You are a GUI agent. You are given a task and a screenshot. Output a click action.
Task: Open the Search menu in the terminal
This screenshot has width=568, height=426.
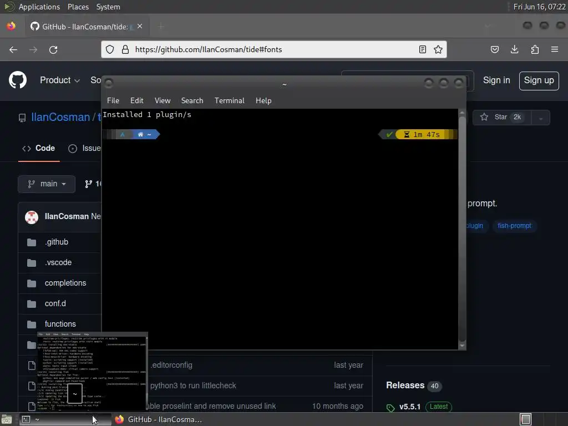pyautogui.click(x=192, y=101)
